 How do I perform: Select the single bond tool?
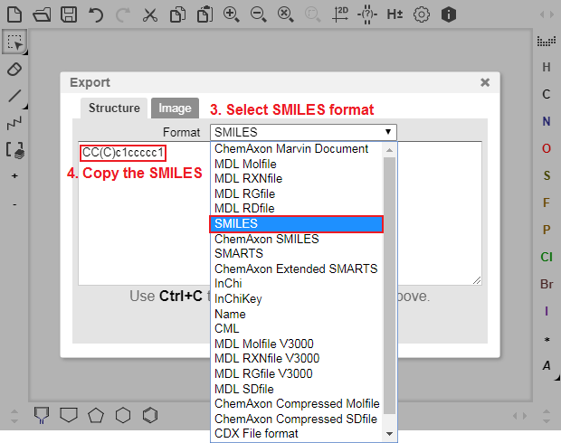point(14,96)
